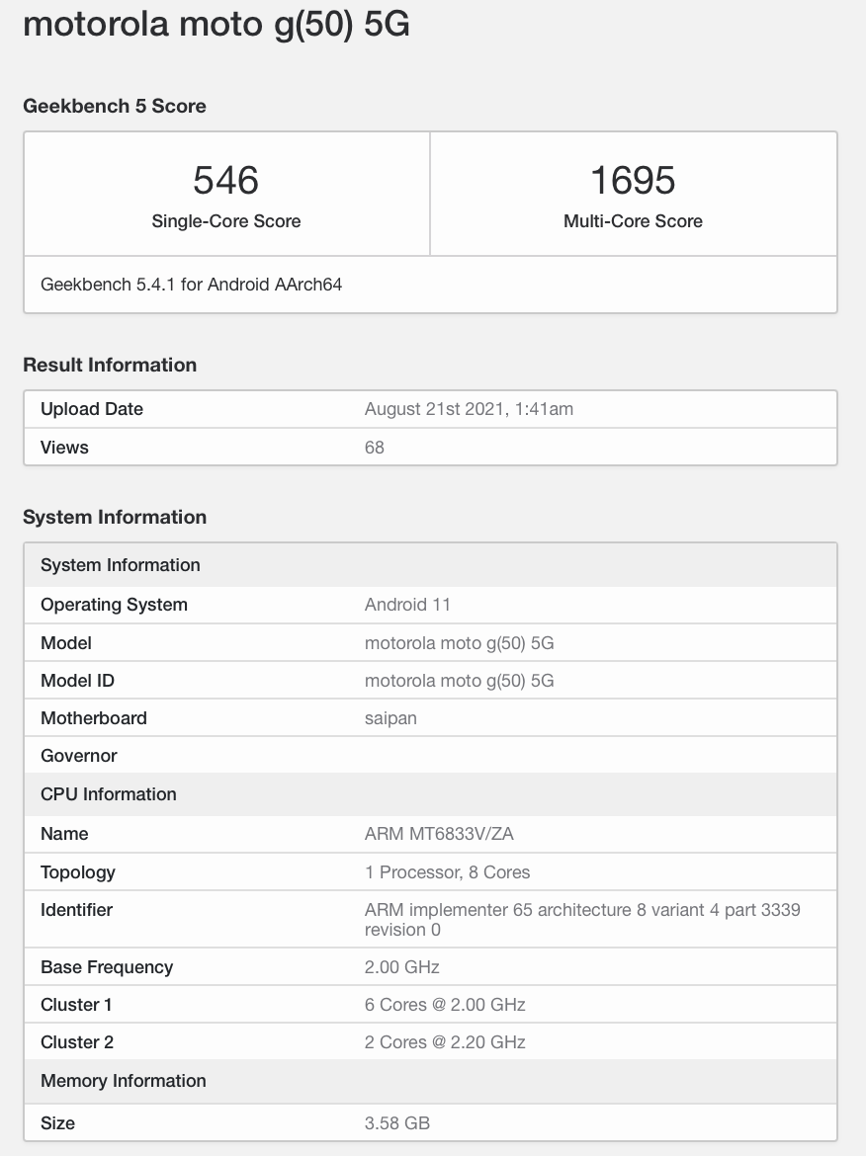Click the Governor row label

[79, 756]
